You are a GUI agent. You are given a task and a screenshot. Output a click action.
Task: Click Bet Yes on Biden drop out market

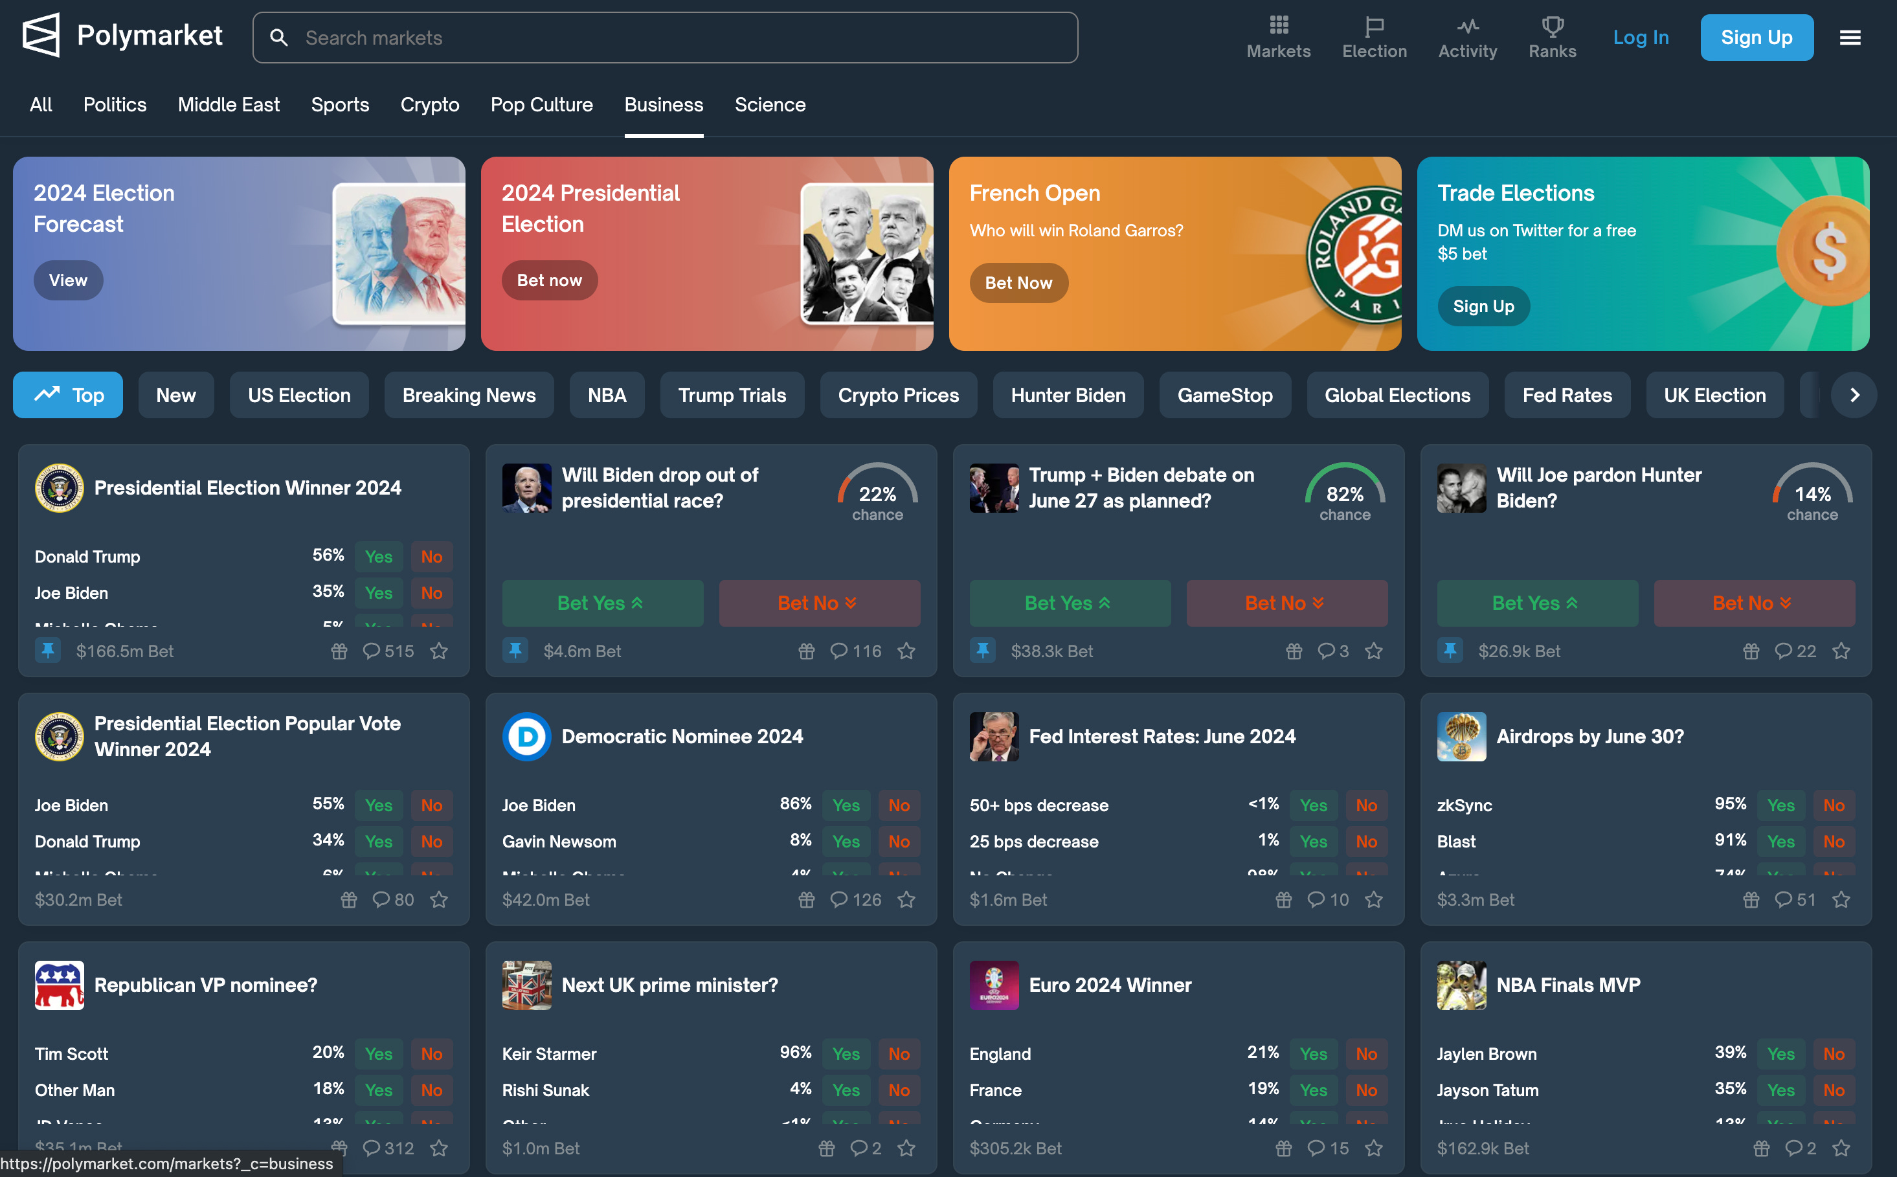(603, 603)
